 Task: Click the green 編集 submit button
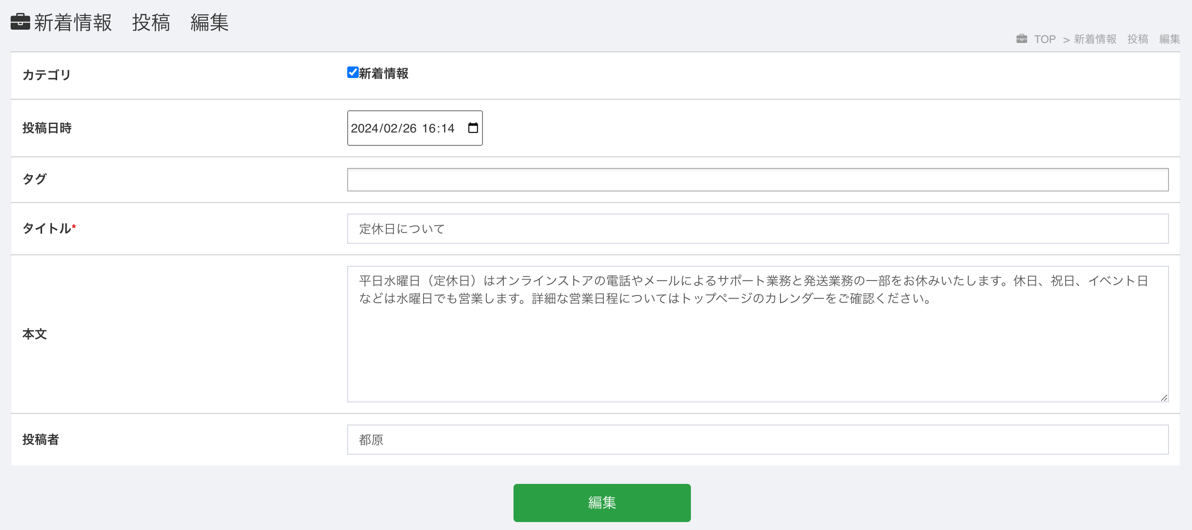[602, 503]
